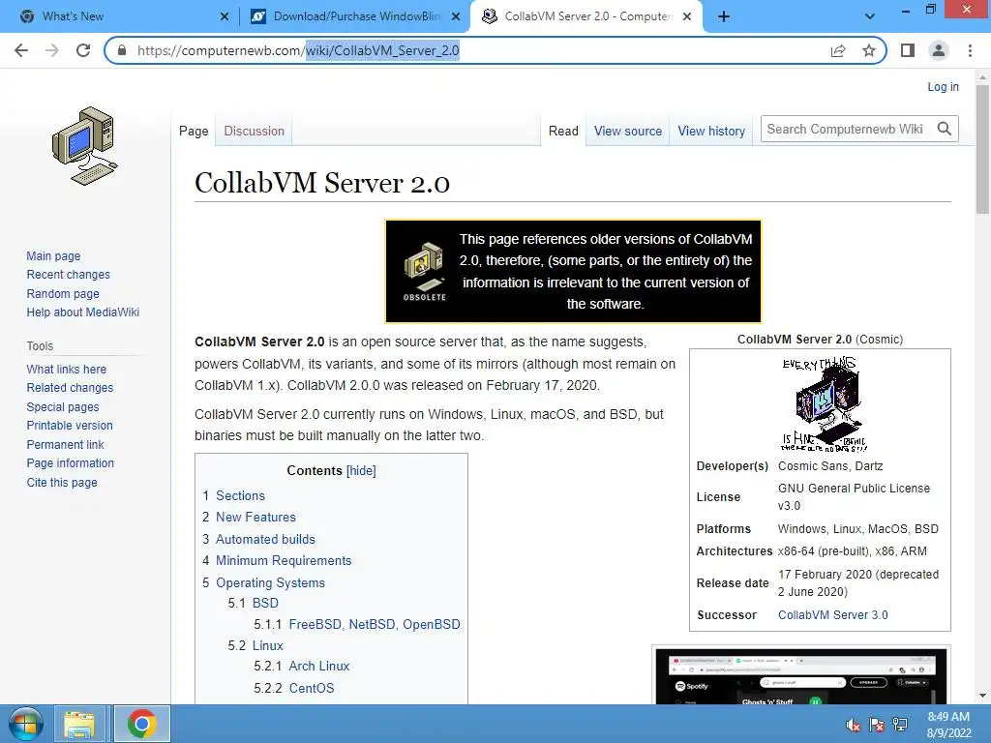Open Related changes

(70, 387)
